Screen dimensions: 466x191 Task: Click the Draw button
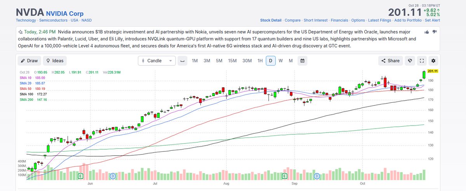[x=29, y=60]
